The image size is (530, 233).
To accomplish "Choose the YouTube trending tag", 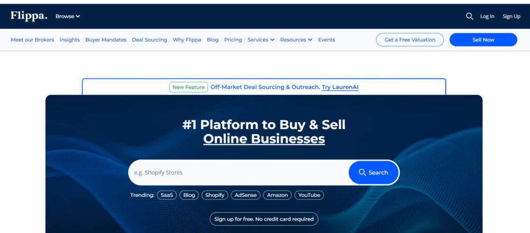I will (309, 195).
